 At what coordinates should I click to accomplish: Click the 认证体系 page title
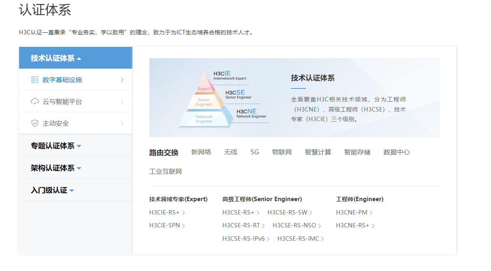(x=45, y=10)
